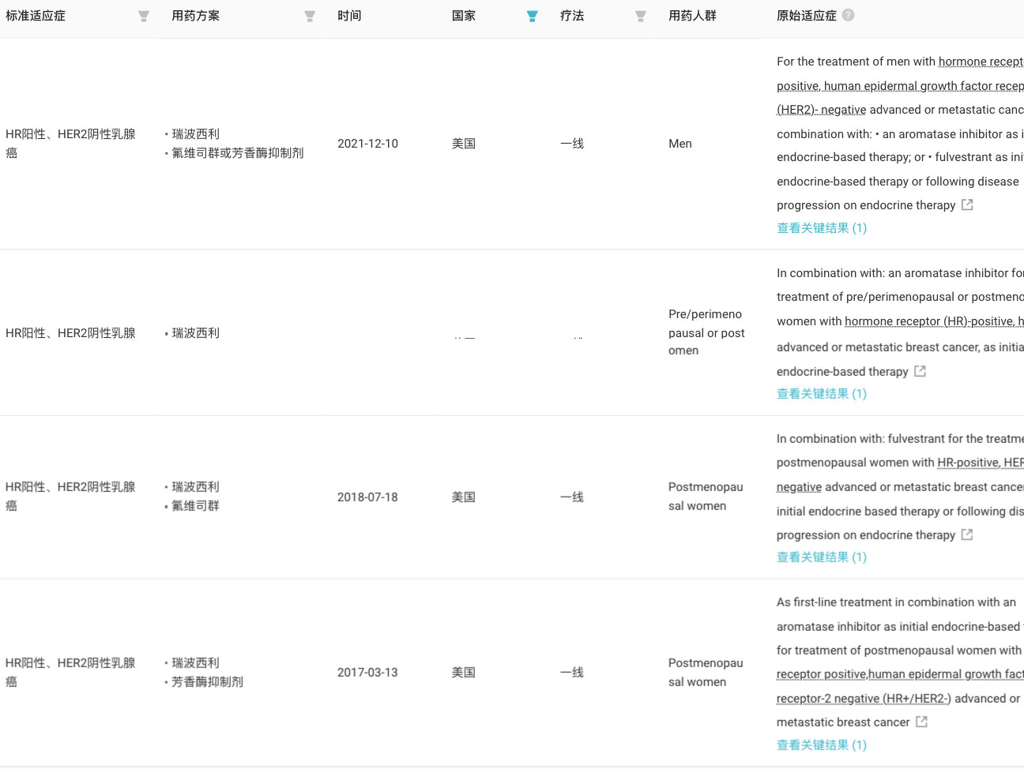Open external link icon in 2017-03-13 row

921,722
